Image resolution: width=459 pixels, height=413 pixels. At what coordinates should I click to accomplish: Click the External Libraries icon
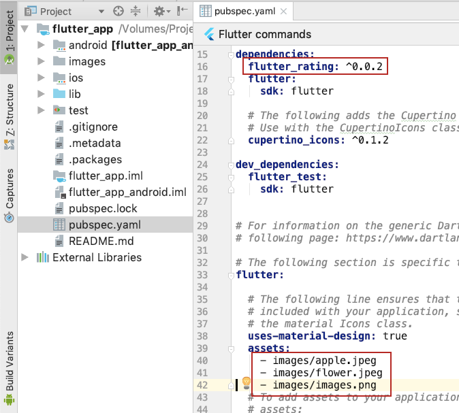pyautogui.click(x=43, y=257)
